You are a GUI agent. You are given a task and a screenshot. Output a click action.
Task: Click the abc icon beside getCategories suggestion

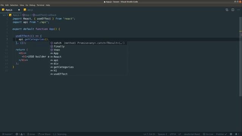(x=52, y=67)
